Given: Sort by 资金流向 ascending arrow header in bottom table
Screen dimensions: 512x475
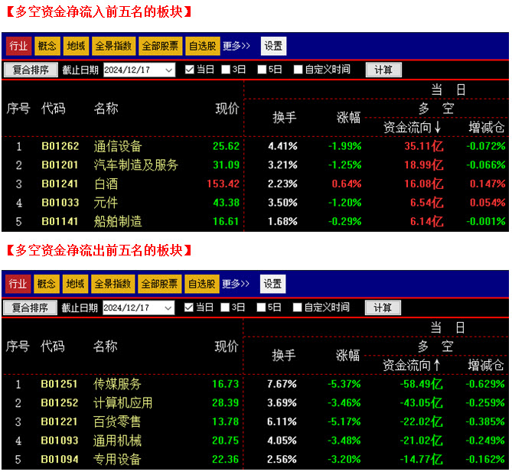Looking at the screenshot, I should 412,365.
